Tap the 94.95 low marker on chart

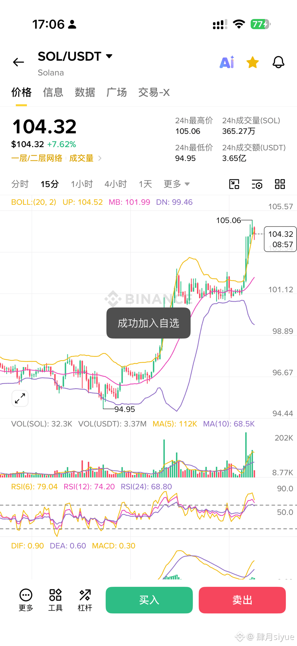(124, 409)
